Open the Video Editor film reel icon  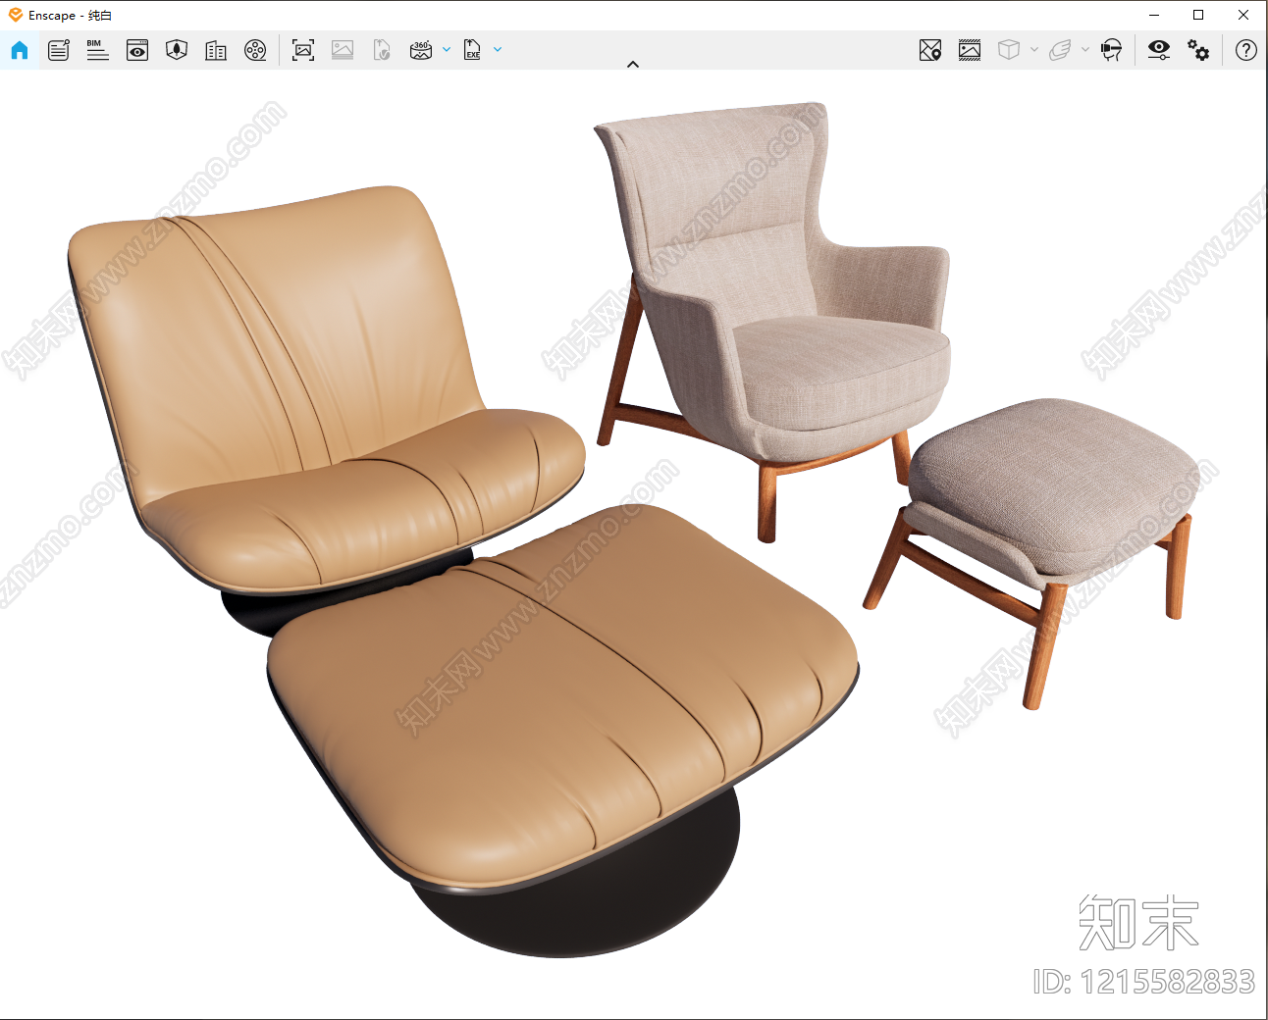(255, 50)
